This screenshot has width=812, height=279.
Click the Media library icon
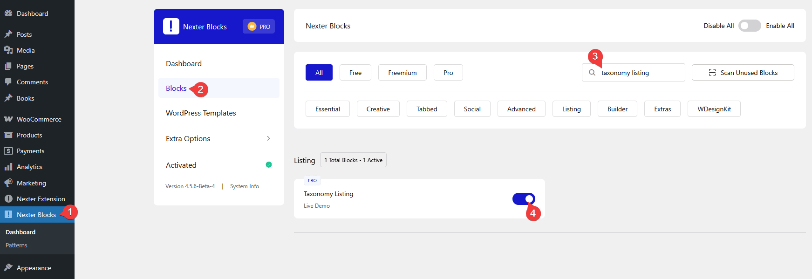[x=8, y=50]
